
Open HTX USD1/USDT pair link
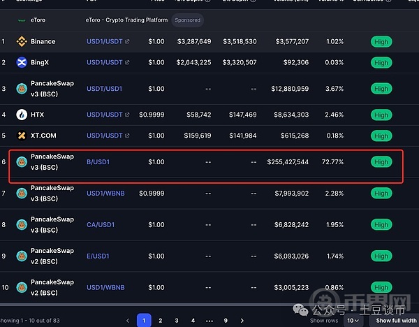(x=105, y=115)
